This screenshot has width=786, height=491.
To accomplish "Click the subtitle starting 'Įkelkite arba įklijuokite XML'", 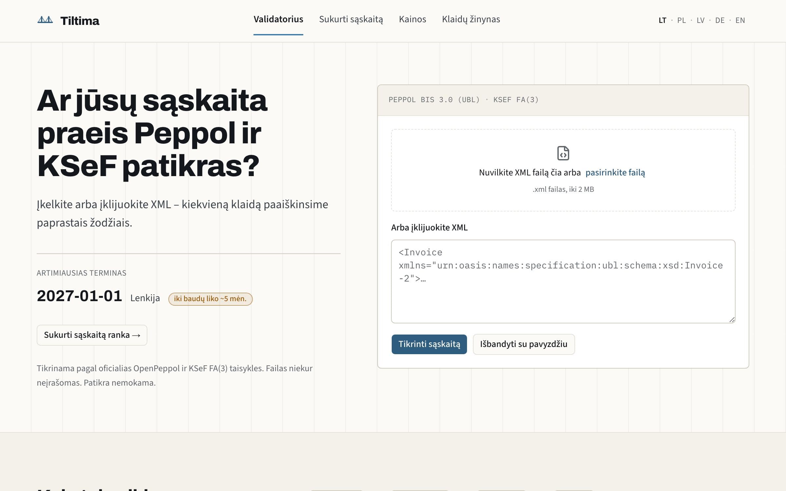I will coord(182,213).
